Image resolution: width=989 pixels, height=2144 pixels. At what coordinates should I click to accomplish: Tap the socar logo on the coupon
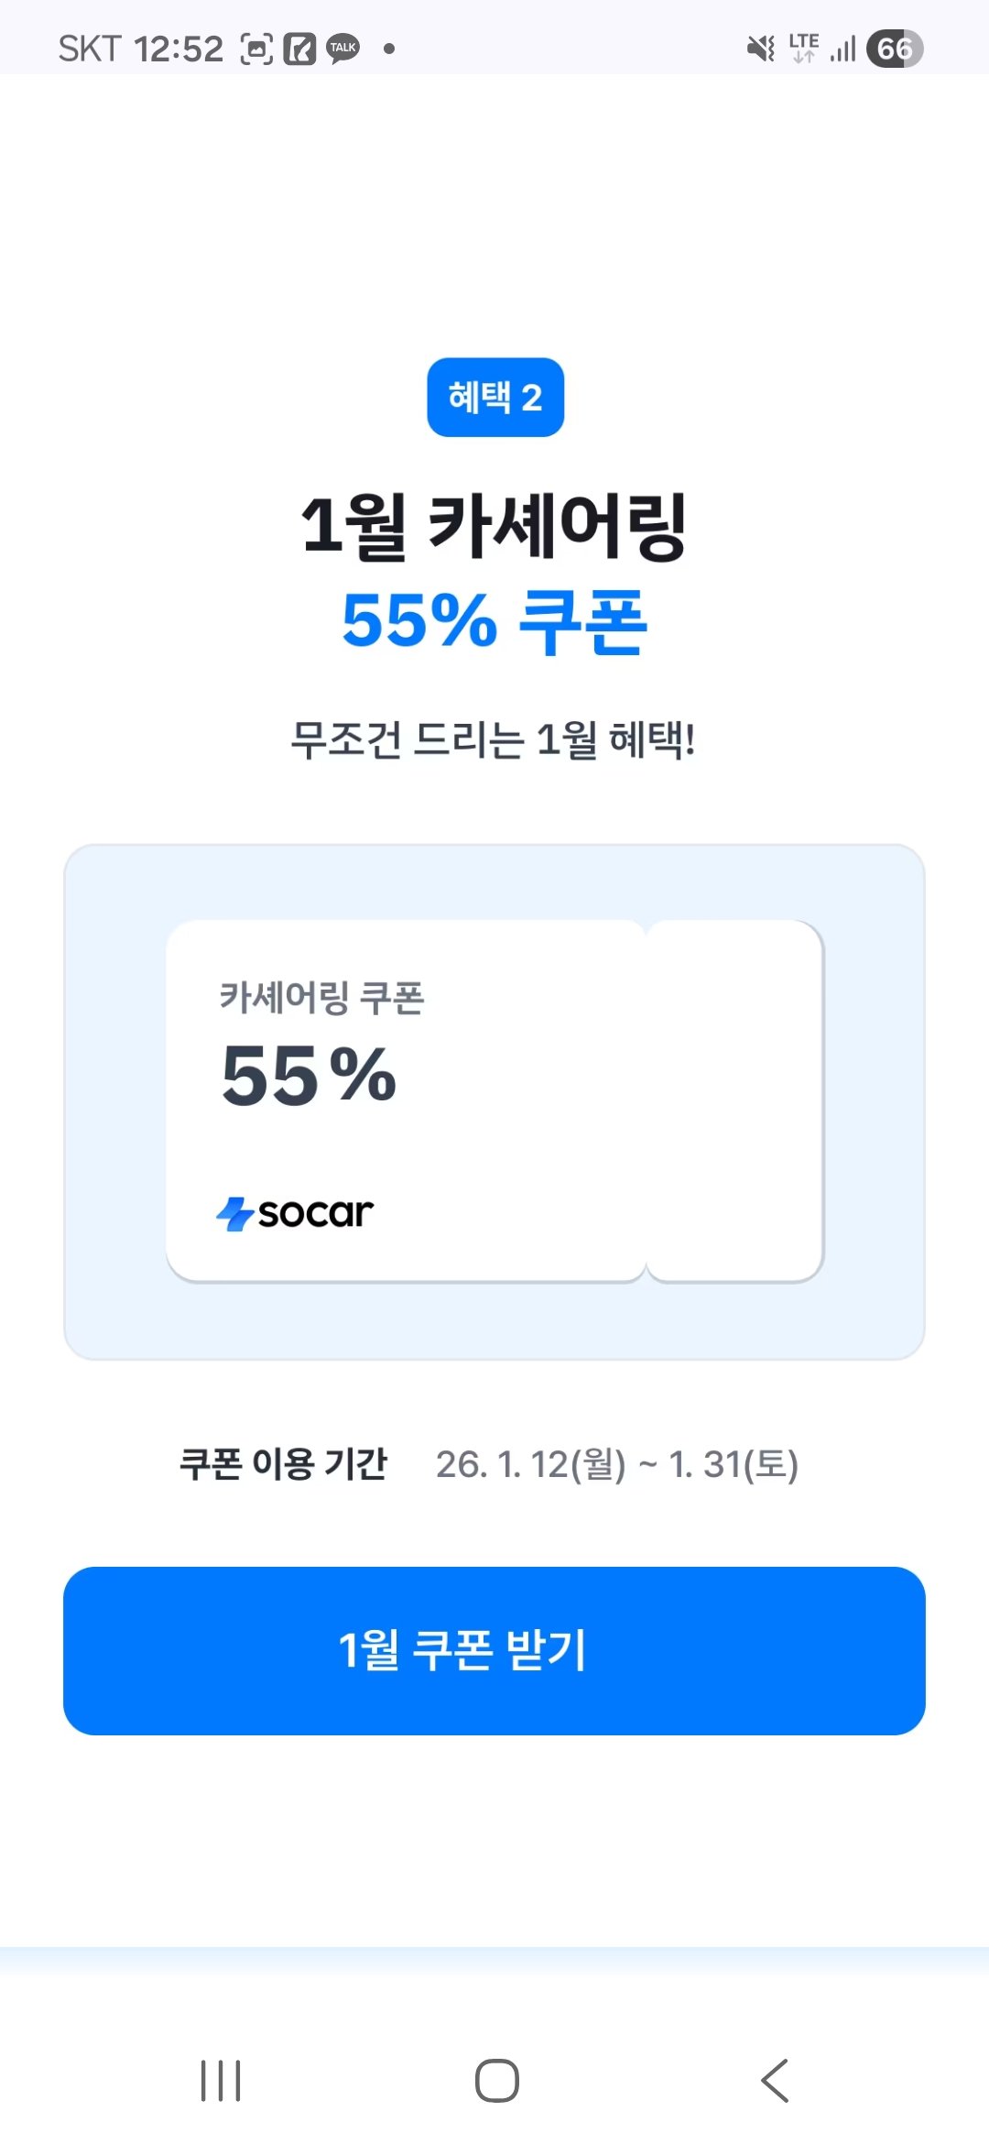coord(295,1213)
